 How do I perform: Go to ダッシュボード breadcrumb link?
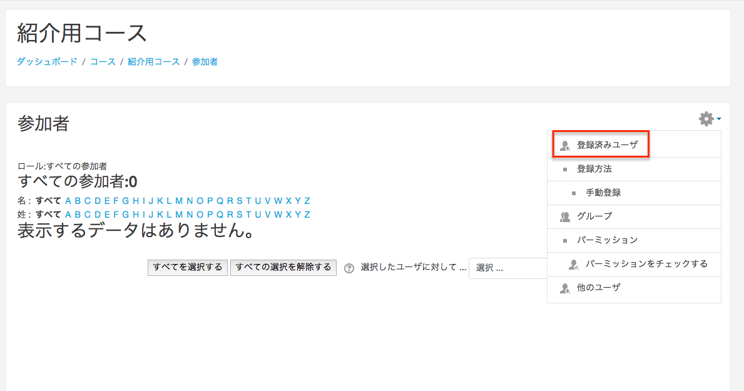[x=47, y=62]
